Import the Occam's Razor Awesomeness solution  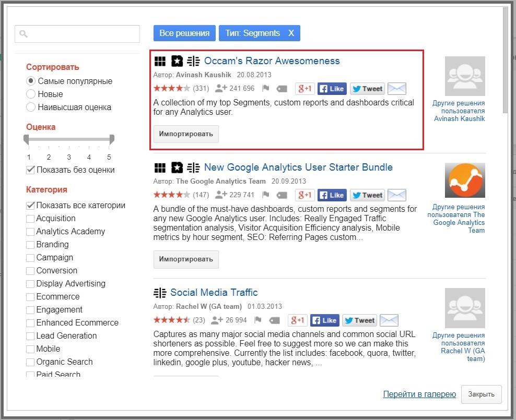point(186,134)
